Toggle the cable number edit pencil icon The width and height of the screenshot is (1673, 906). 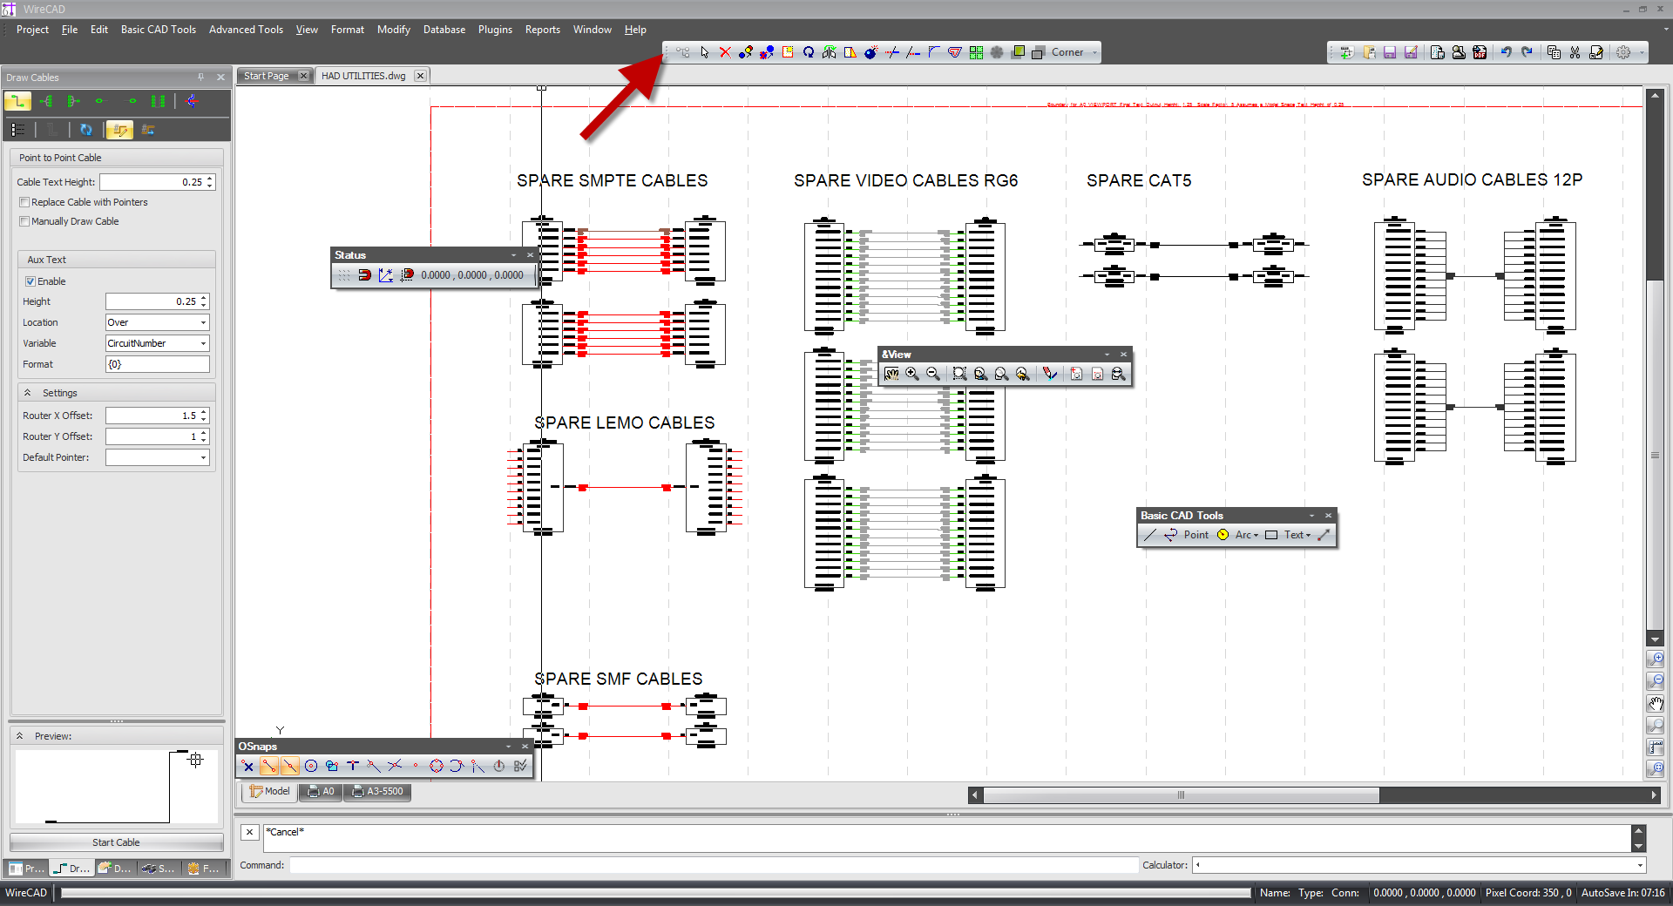(119, 130)
